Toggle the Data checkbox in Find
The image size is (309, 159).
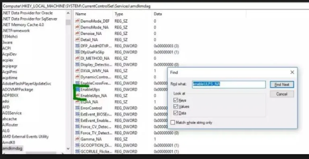click(175, 113)
